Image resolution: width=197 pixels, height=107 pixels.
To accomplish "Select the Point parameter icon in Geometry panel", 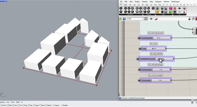I will pyautogui.click(x=121, y=8).
